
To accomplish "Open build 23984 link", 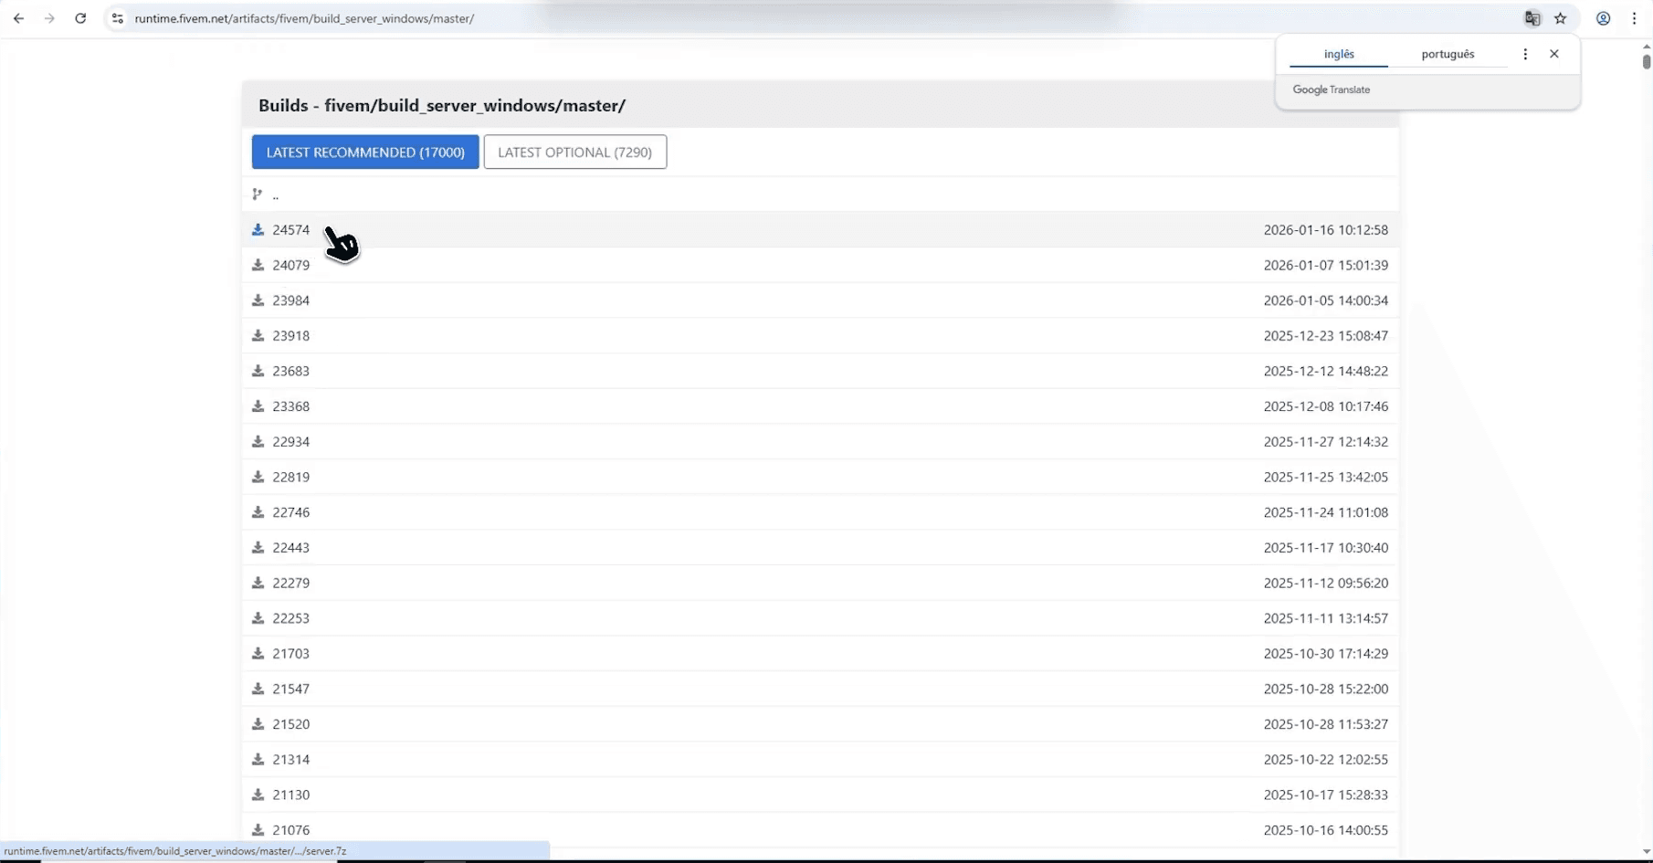I will (x=291, y=300).
